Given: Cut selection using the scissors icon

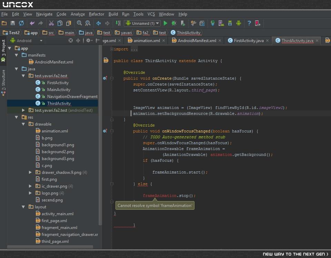Looking at the screenshot, I should point(51,23).
